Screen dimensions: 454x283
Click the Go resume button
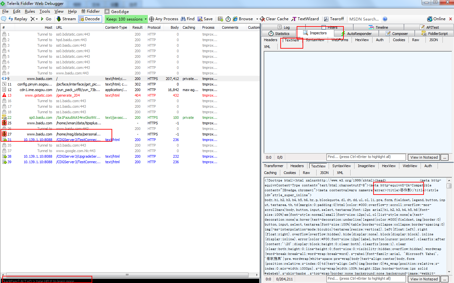pos(46,19)
